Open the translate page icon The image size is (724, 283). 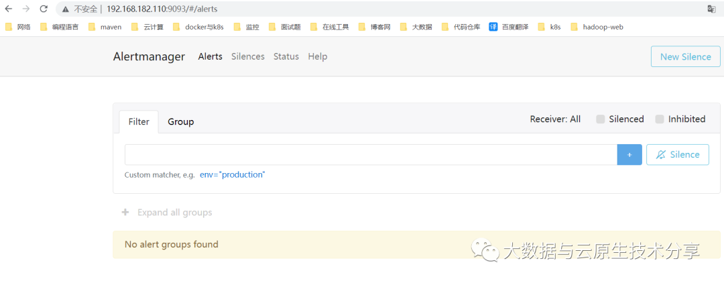[x=711, y=9]
